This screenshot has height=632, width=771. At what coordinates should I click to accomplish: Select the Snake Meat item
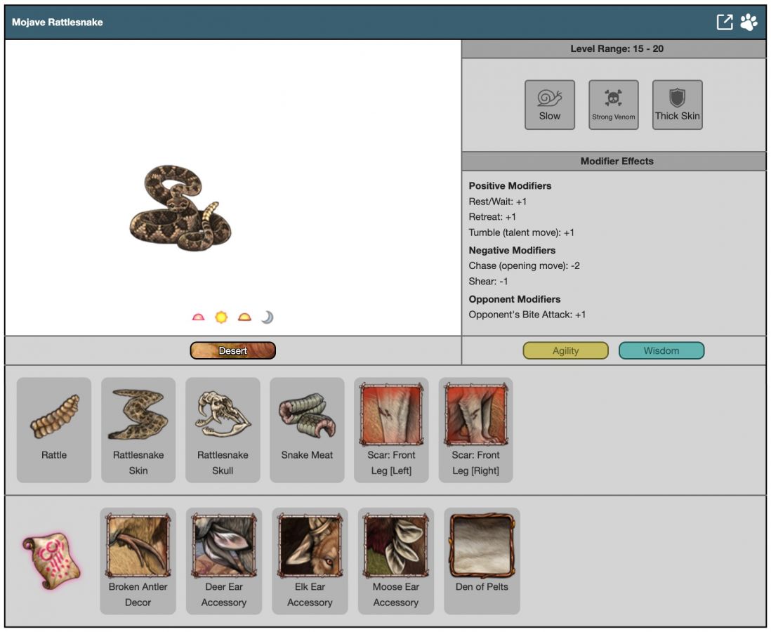tap(307, 429)
